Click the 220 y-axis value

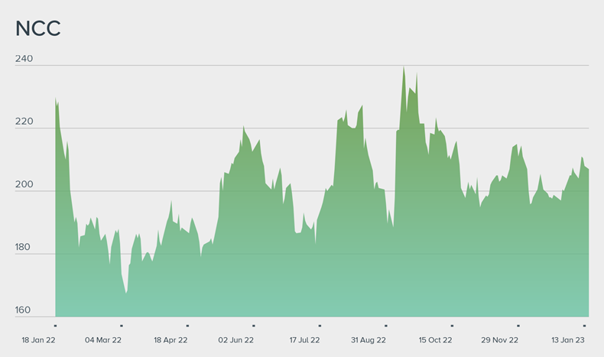point(23,122)
